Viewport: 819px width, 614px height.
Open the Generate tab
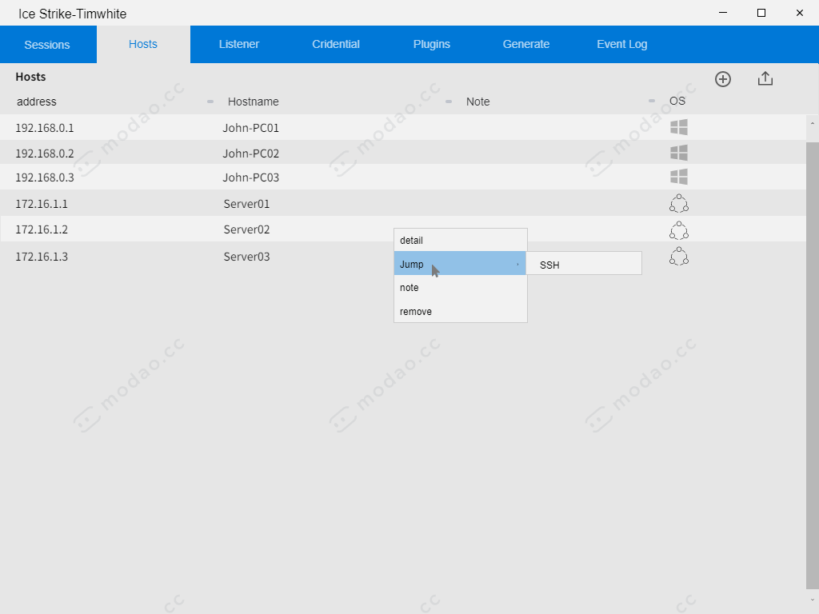[525, 44]
